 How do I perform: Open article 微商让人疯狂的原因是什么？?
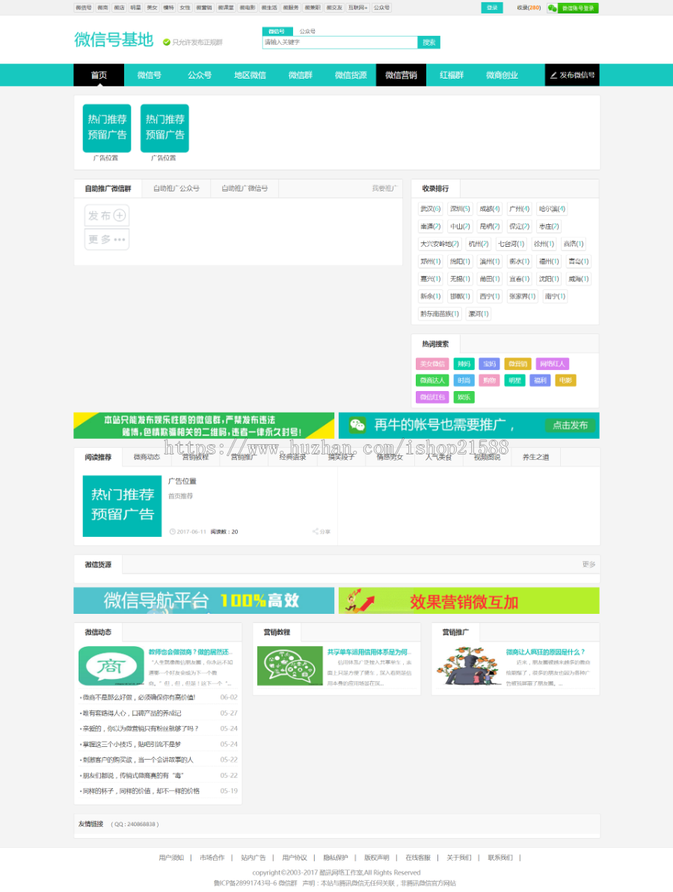coord(545,652)
